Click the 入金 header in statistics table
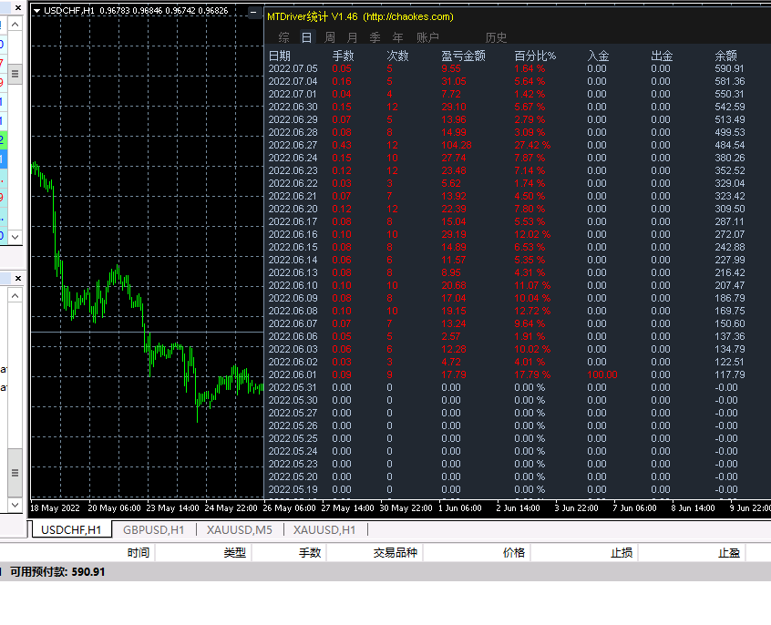 [x=599, y=56]
